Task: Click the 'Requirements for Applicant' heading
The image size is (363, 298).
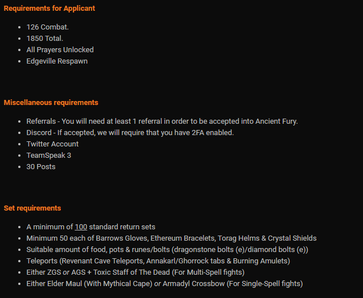Action: pyautogui.click(x=49, y=9)
